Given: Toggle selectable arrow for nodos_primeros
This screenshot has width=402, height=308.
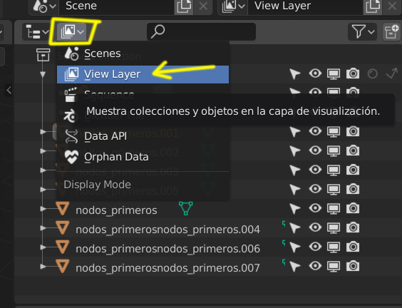Looking at the screenshot, I should 295,209.
